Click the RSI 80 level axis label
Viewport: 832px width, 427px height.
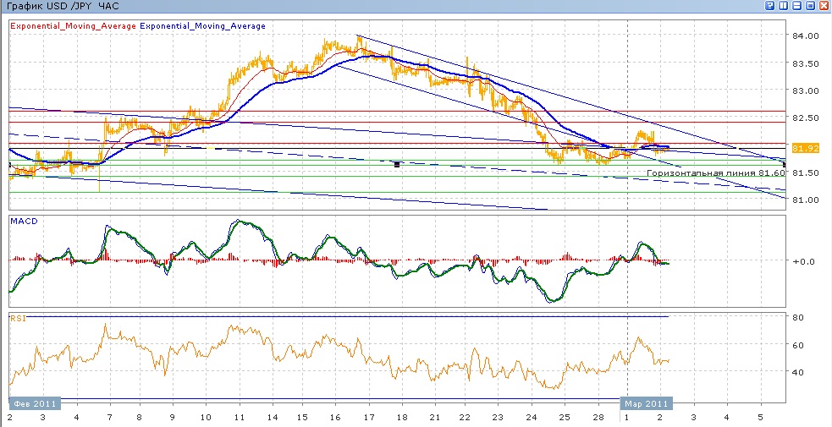pyautogui.click(x=797, y=318)
